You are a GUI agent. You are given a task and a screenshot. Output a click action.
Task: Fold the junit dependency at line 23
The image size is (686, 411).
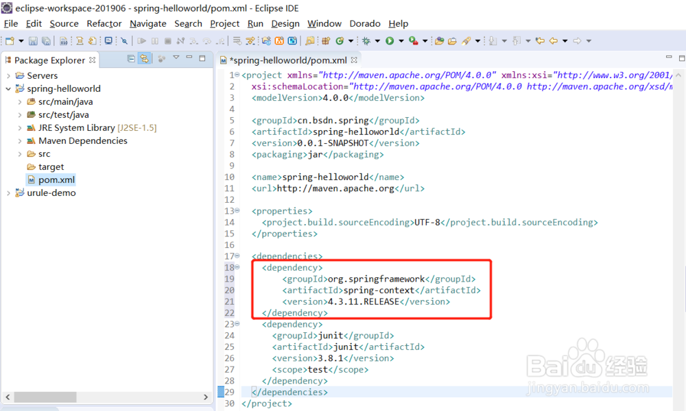[237, 323]
